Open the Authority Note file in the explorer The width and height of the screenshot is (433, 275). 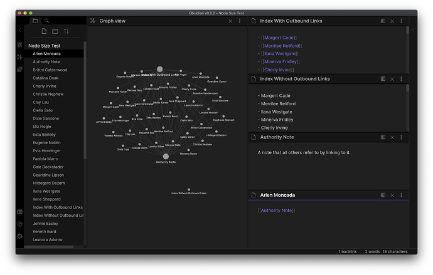[x=46, y=62]
